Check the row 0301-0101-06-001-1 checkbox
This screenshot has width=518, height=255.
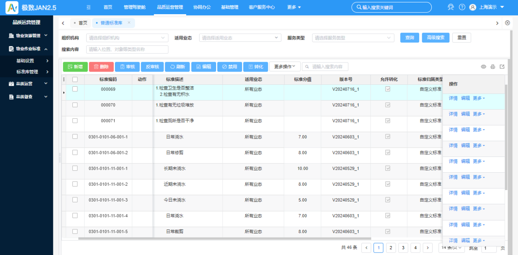75,137
